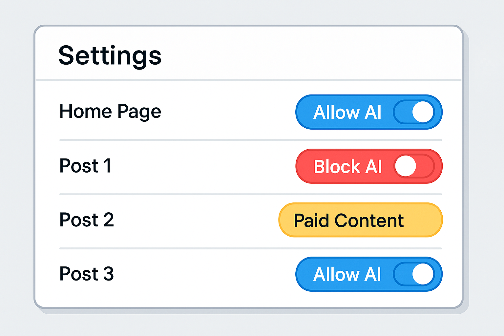Viewport: 504px width, 336px height.
Task: Select the Post 1 row label
Action: tap(85, 166)
